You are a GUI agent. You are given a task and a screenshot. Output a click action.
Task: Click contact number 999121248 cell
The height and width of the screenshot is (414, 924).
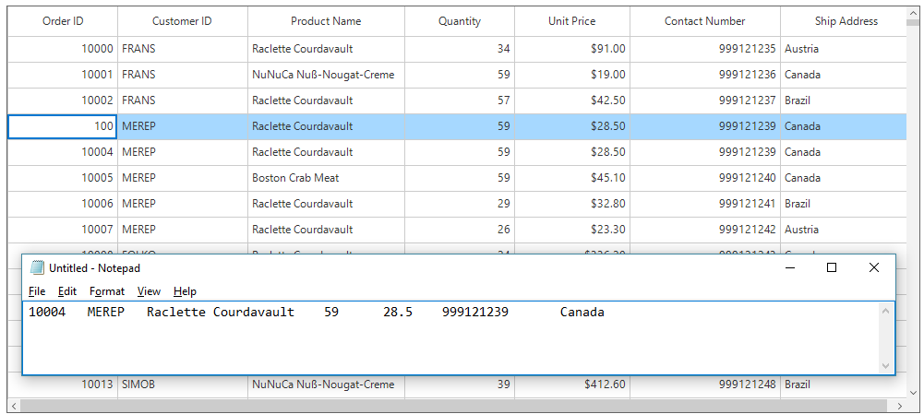tap(705, 385)
